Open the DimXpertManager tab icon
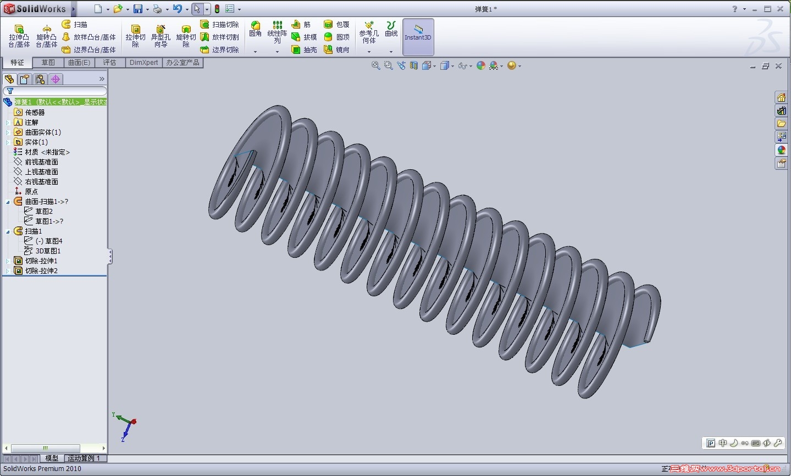791x476 pixels. click(56, 79)
